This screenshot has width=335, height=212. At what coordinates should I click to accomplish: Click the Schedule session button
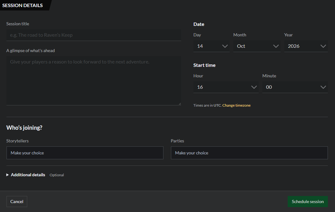click(x=308, y=202)
